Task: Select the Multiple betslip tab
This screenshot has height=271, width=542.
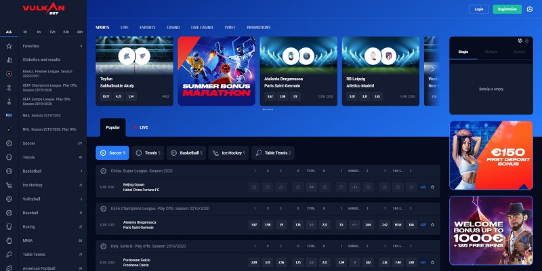Action: pyautogui.click(x=491, y=52)
